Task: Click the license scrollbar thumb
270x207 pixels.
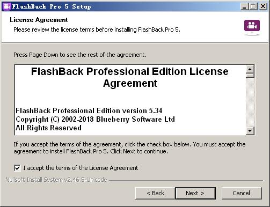Action: click(x=250, y=75)
